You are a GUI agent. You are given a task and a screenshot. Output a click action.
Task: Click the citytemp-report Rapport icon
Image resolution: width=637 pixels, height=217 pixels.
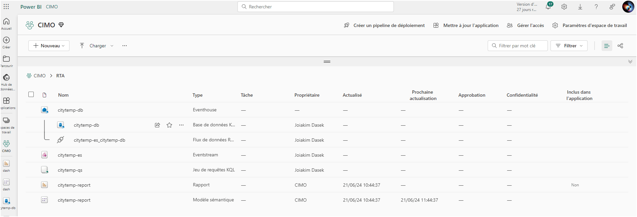pos(44,185)
